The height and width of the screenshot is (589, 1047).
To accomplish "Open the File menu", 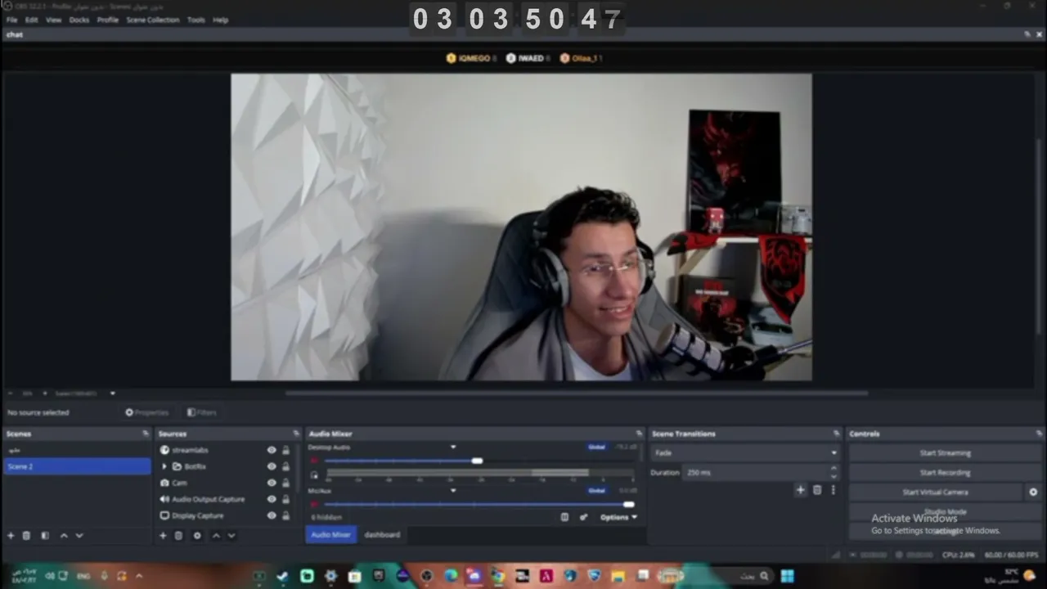I will (x=11, y=20).
